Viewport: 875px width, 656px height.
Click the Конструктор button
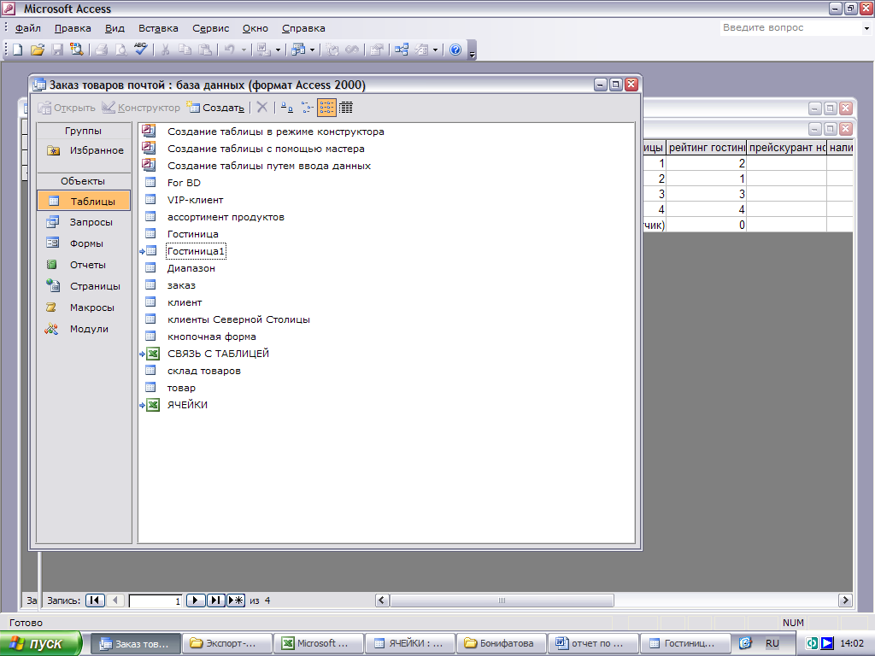(141, 107)
